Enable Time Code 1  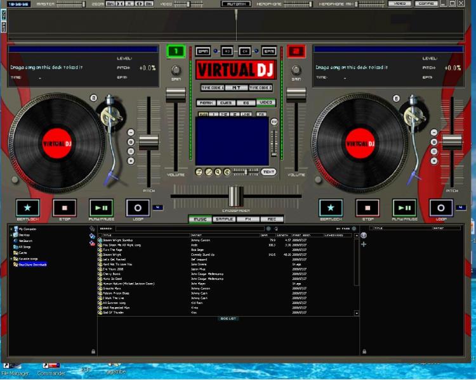(x=213, y=87)
